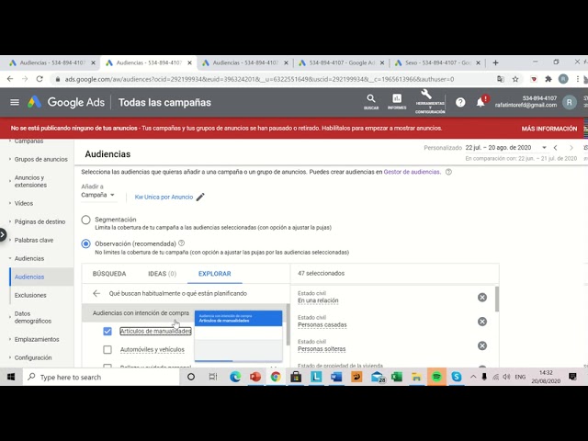Screen dimensions: 588x441
Task: Remove the 'En una relación' audience
Action: coord(482,298)
